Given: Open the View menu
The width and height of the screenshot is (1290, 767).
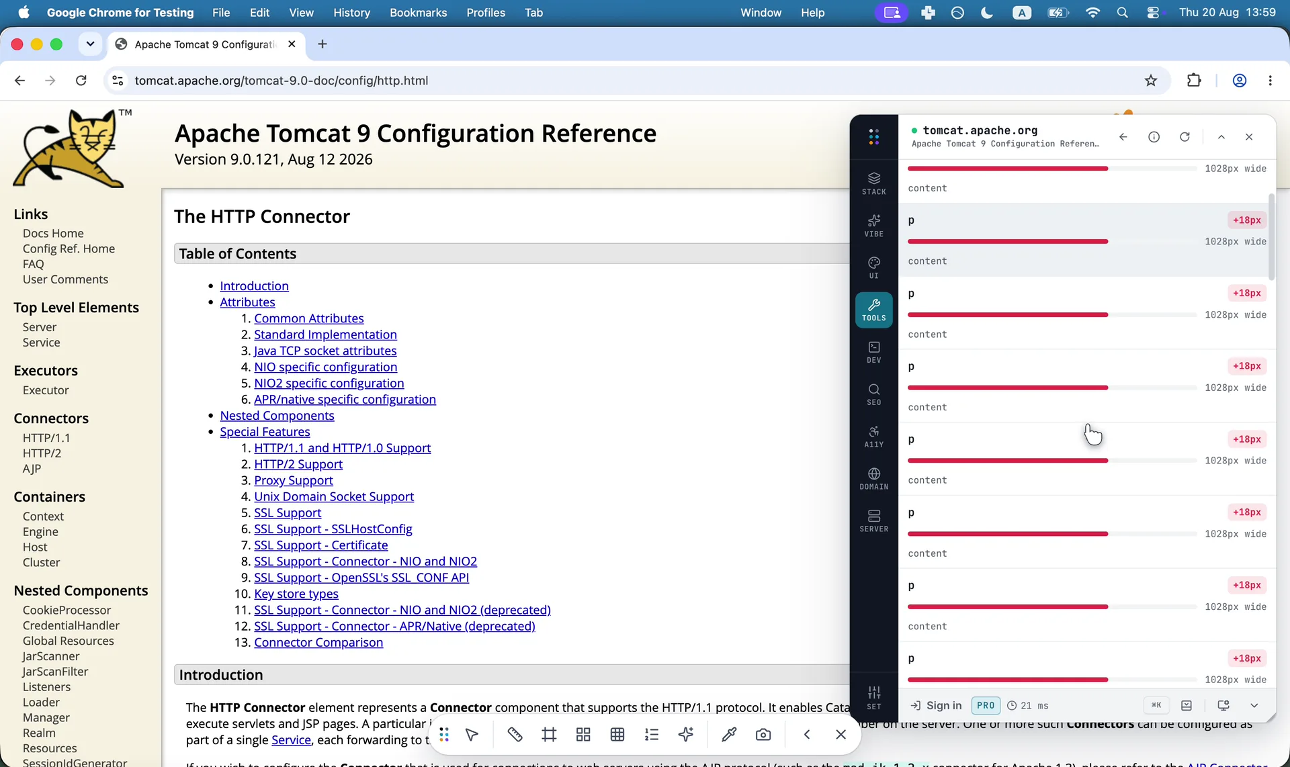Looking at the screenshot, I should tap(301, 13).
